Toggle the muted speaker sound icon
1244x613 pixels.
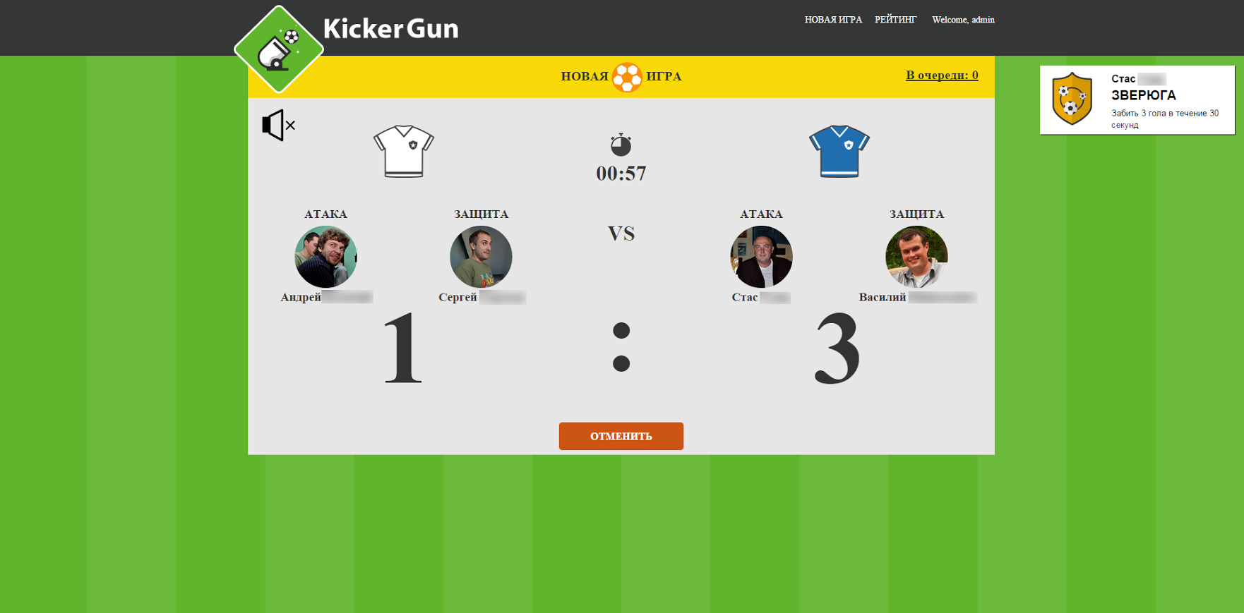coord(278,126)
